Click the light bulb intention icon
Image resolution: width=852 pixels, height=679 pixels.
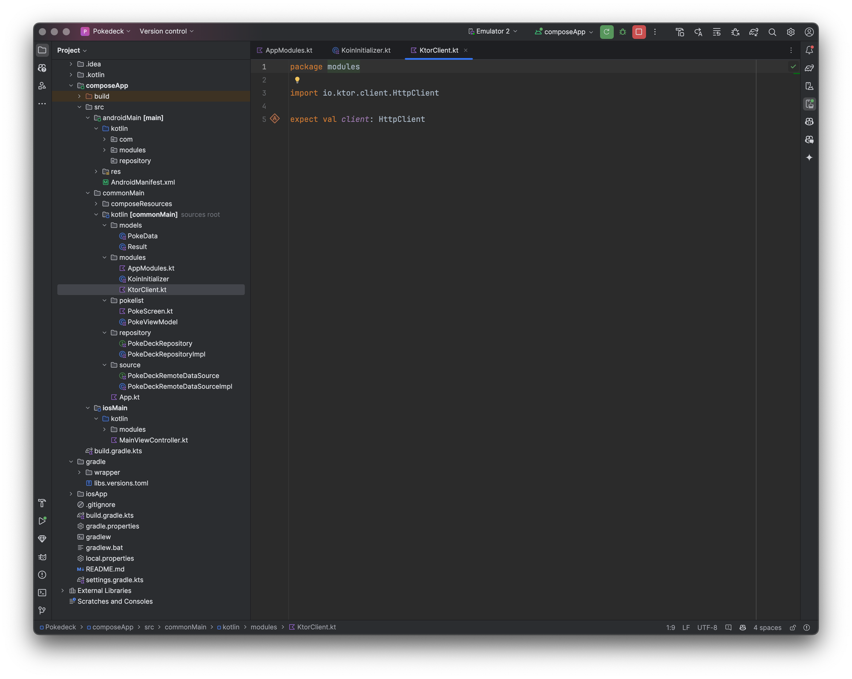point(297,80)
